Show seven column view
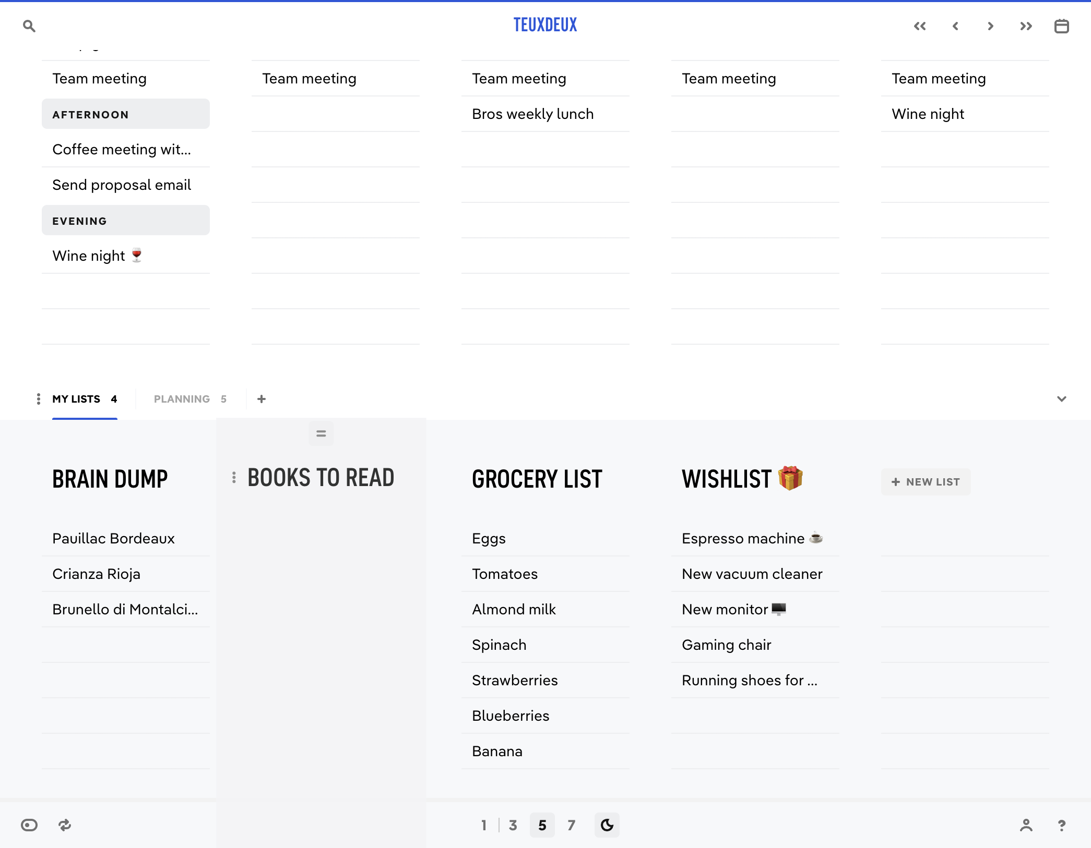The width and height of the screenshot is (1091, 848). coord(572,825)
